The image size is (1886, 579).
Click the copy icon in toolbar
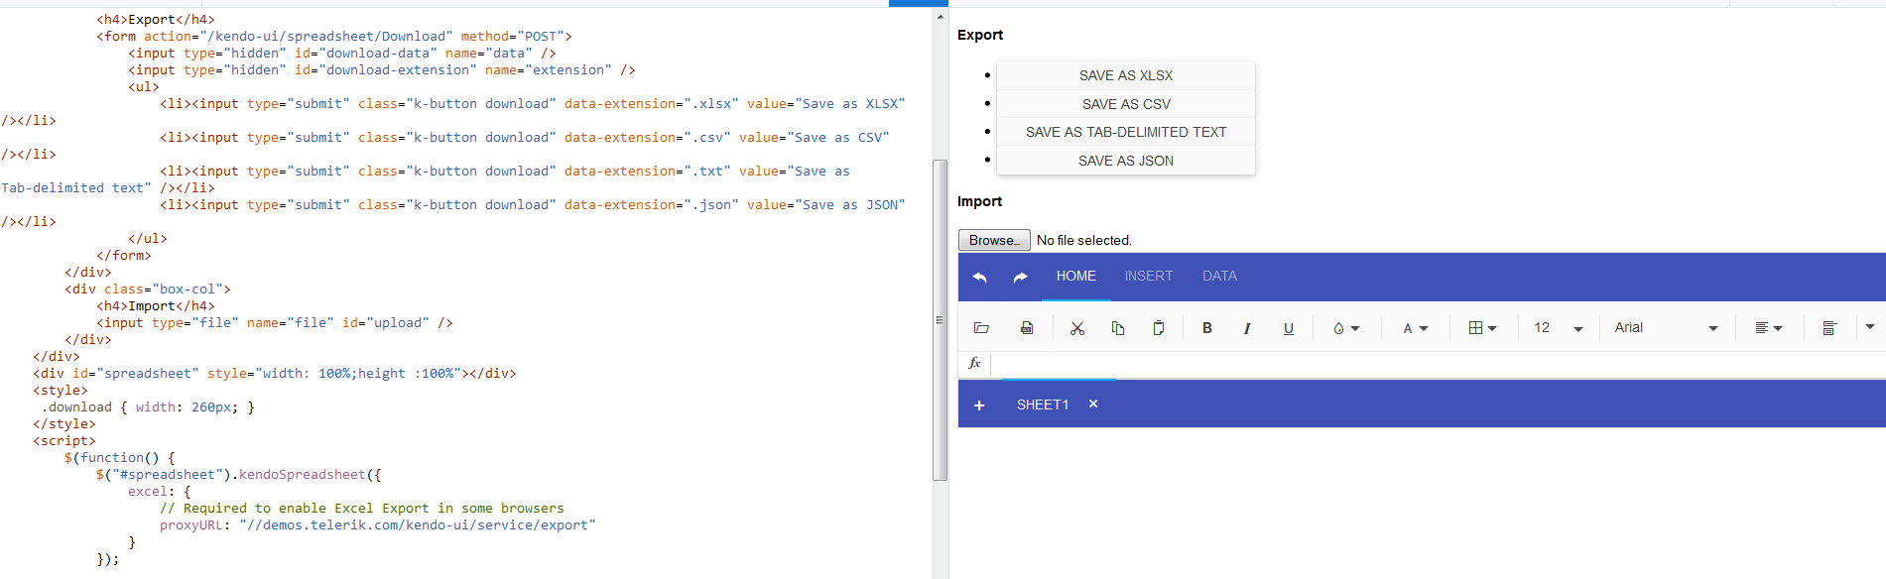[x=1118, y=328]
